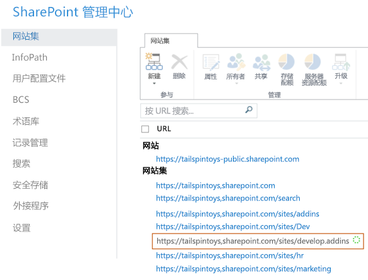This screenshot has width=368, height=280.
Task: Expand the 所有者 dropdown arrow
Action: click(237, 83)
